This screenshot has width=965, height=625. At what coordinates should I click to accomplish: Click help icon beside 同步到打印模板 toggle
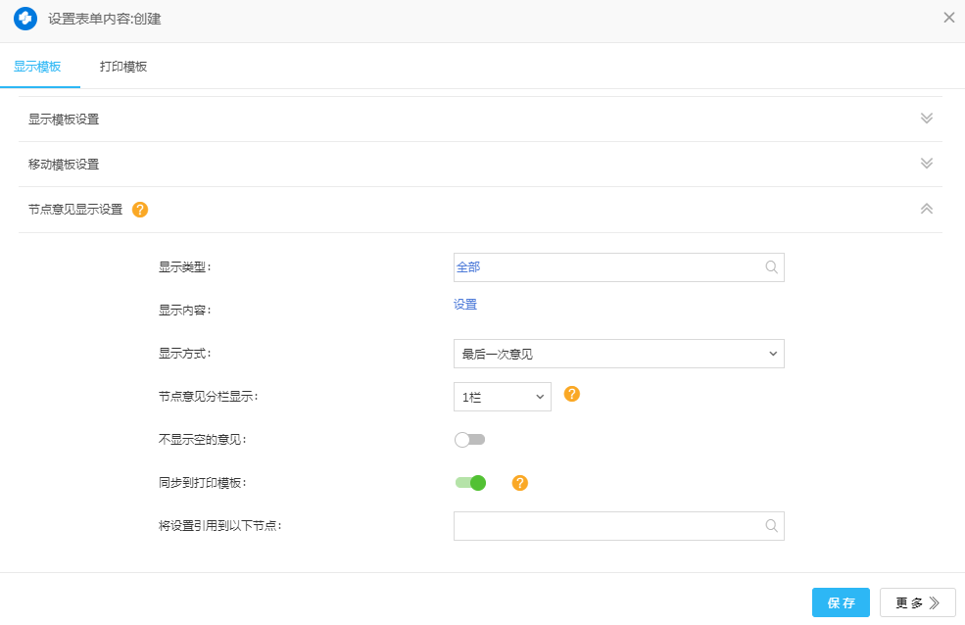(520, 483)
